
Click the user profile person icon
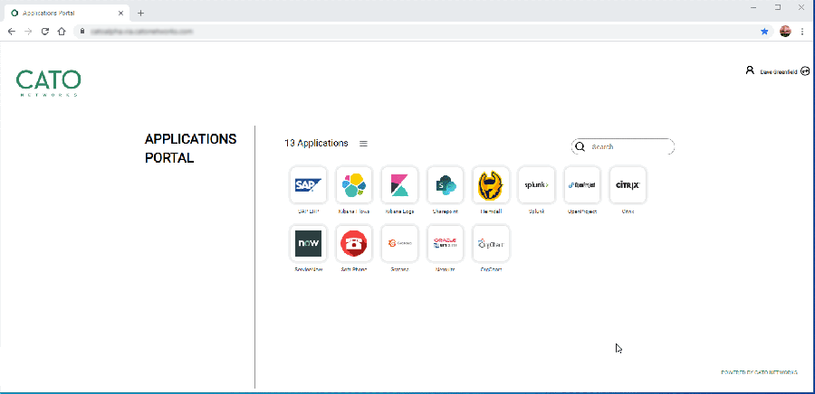click(750, 70)
